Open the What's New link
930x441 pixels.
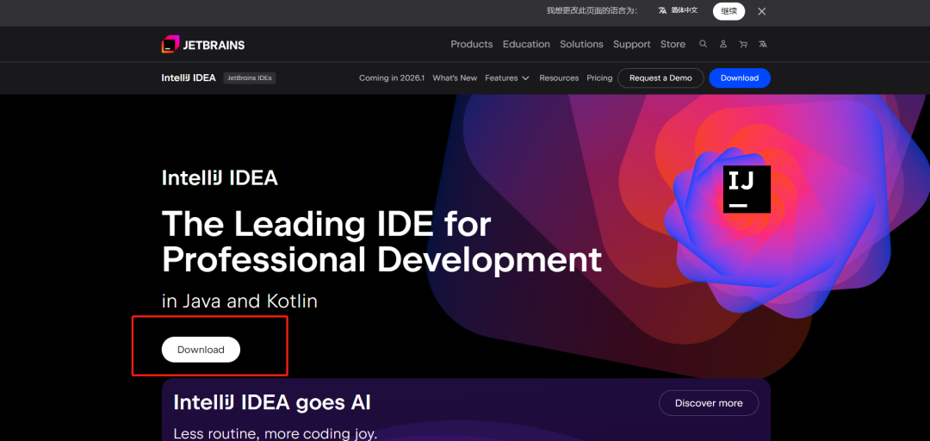[x=455, y=78]
